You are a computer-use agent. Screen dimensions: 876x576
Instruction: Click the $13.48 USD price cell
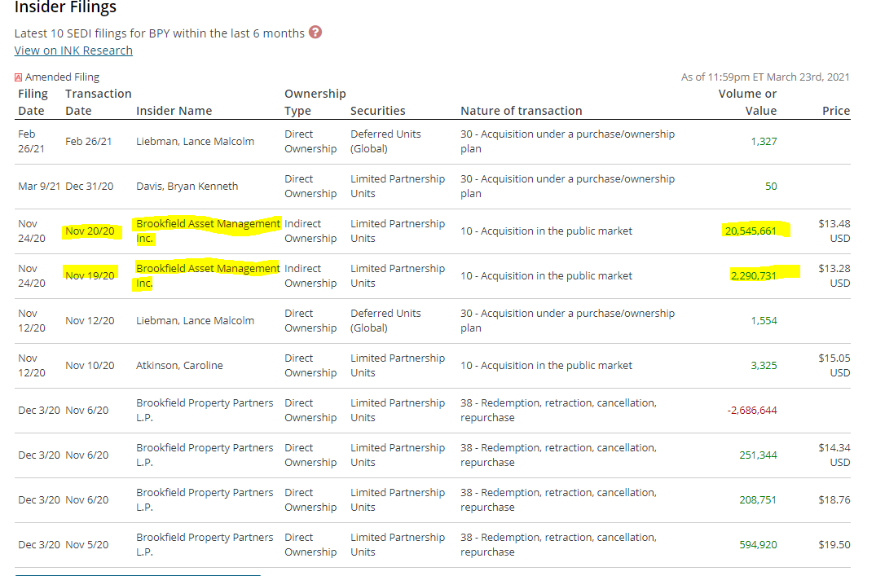tap(834, 231)
